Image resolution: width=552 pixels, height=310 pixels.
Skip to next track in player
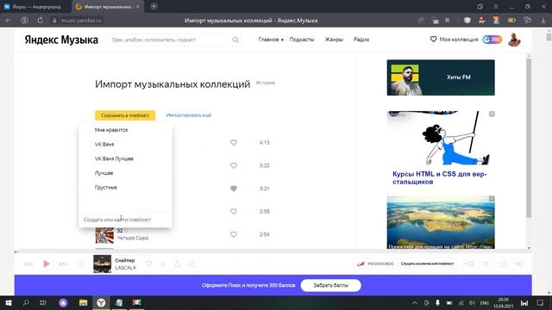click(63, 264)
